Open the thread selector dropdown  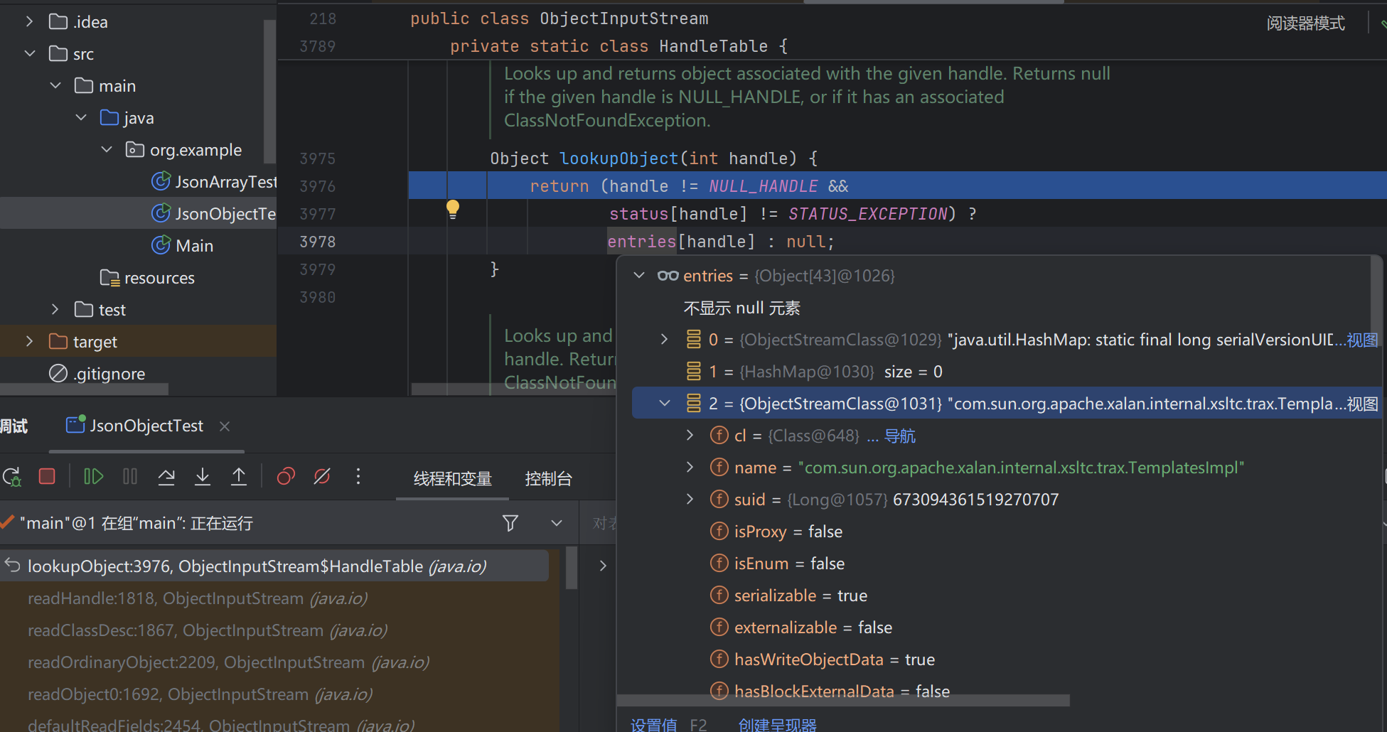(557, 524)
